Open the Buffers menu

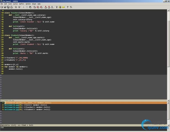[22, 4]
